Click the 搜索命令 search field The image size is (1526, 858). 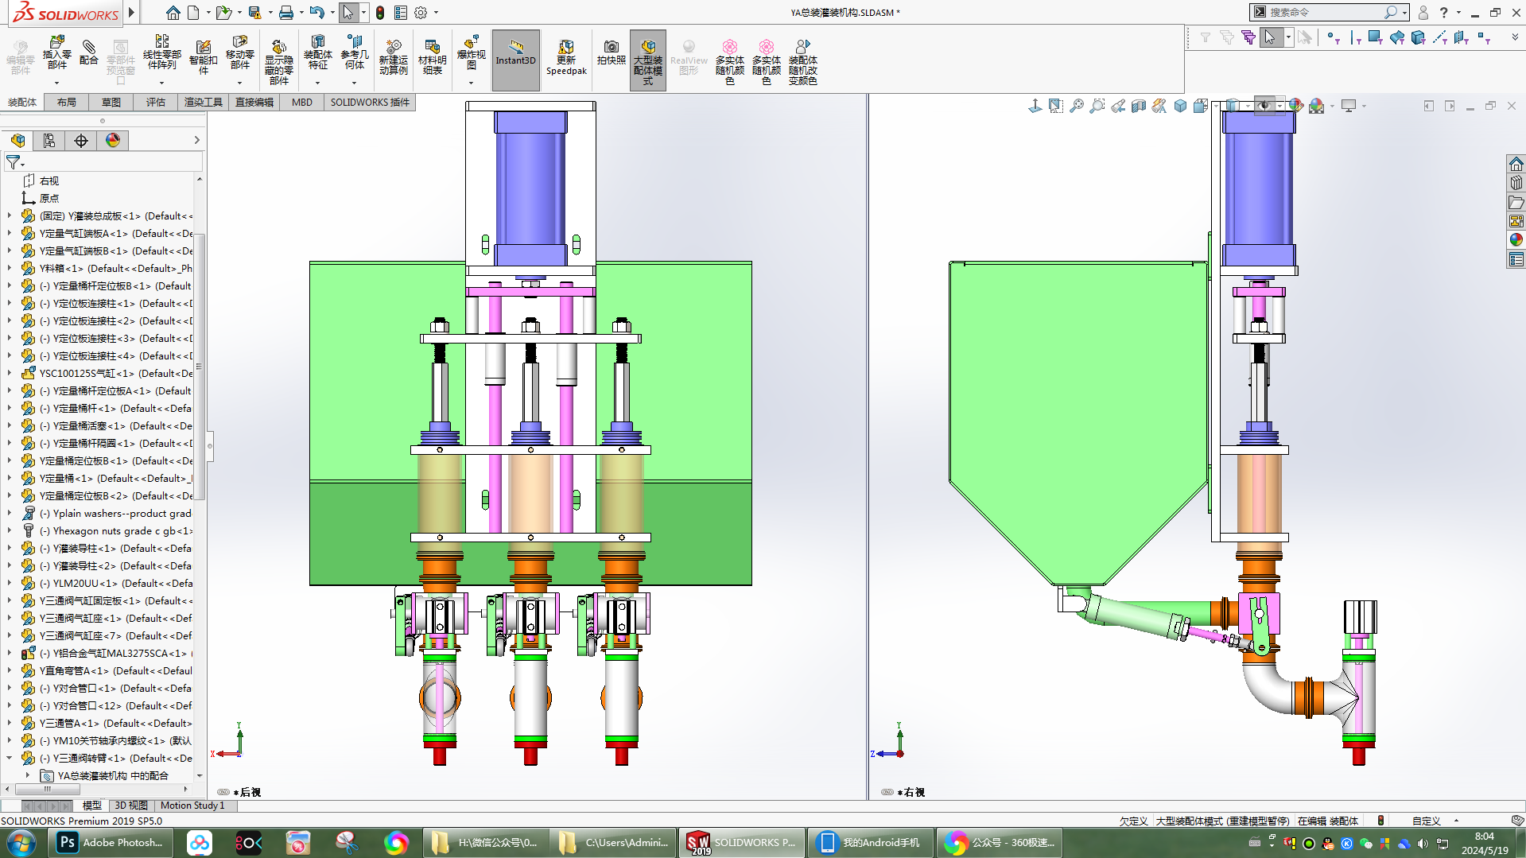pos(1329,13)
